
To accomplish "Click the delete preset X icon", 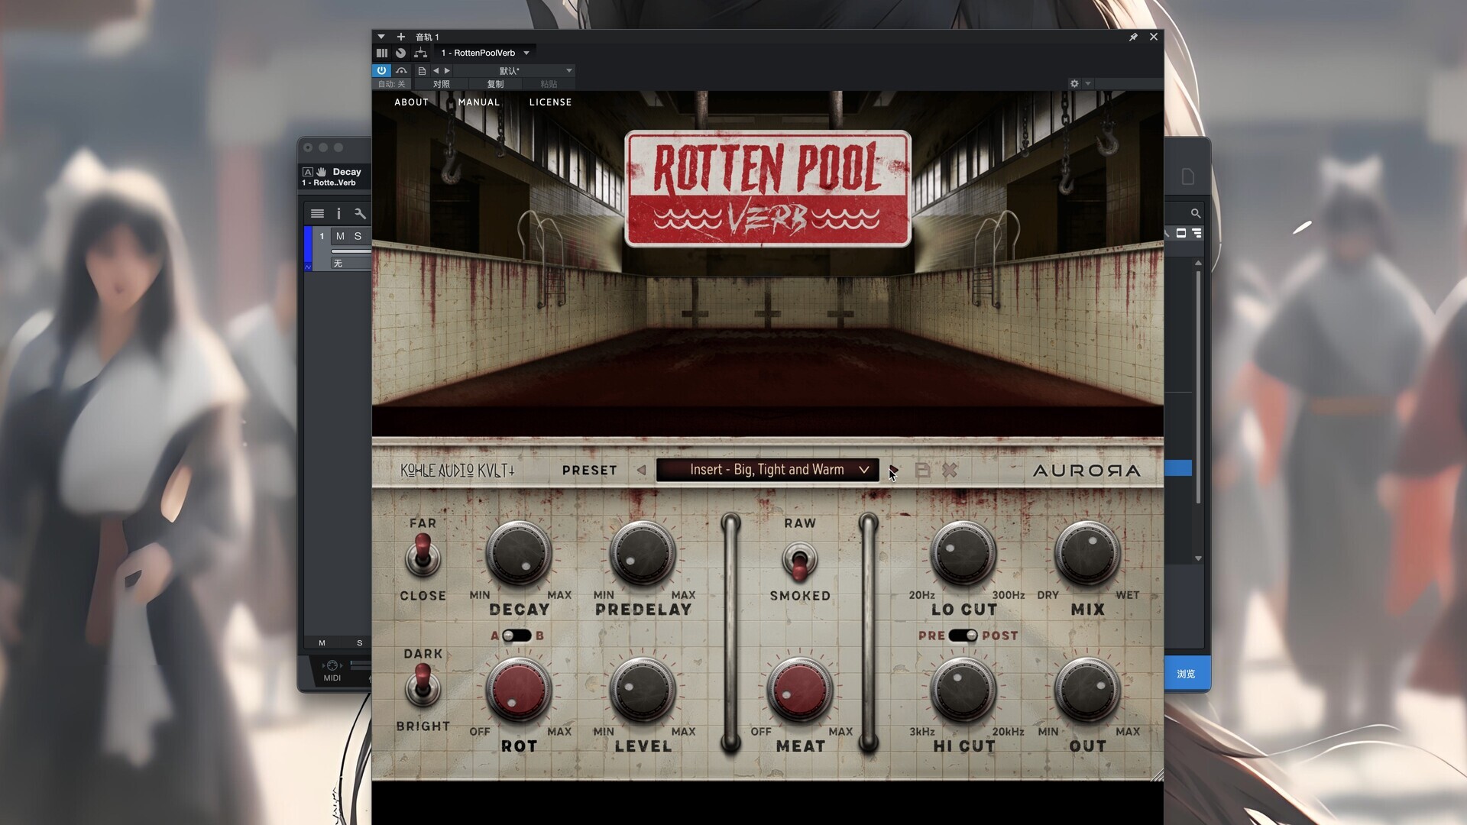I will [x=950, y=471].
